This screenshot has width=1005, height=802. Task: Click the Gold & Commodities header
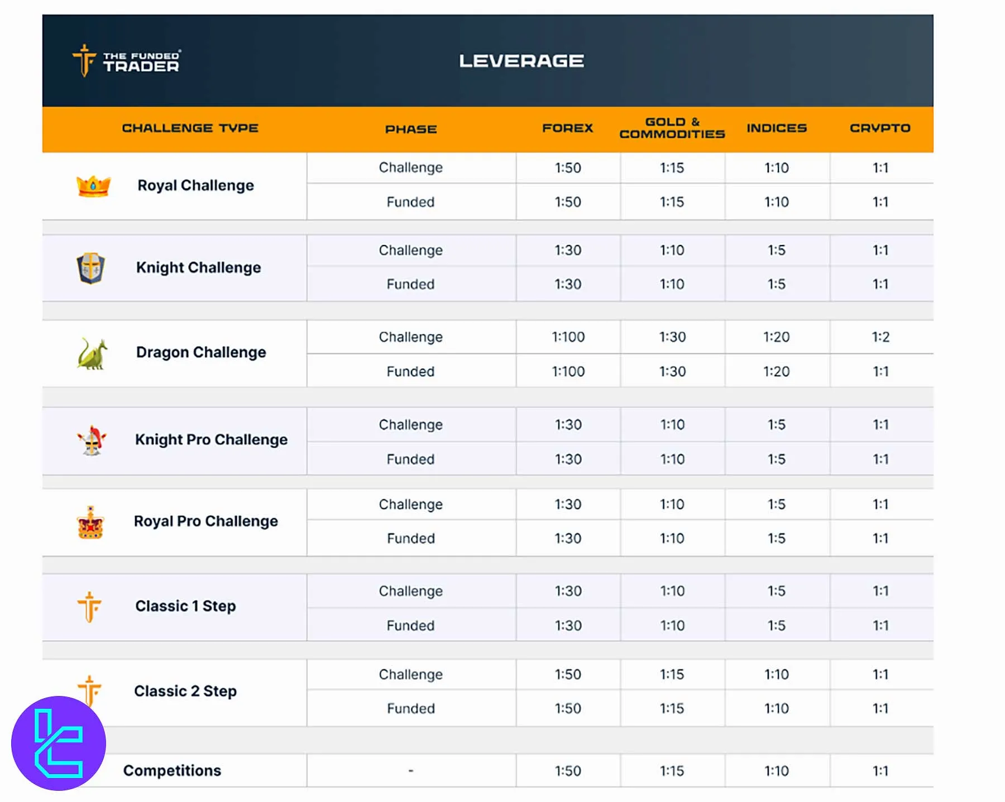coord(672,128)
